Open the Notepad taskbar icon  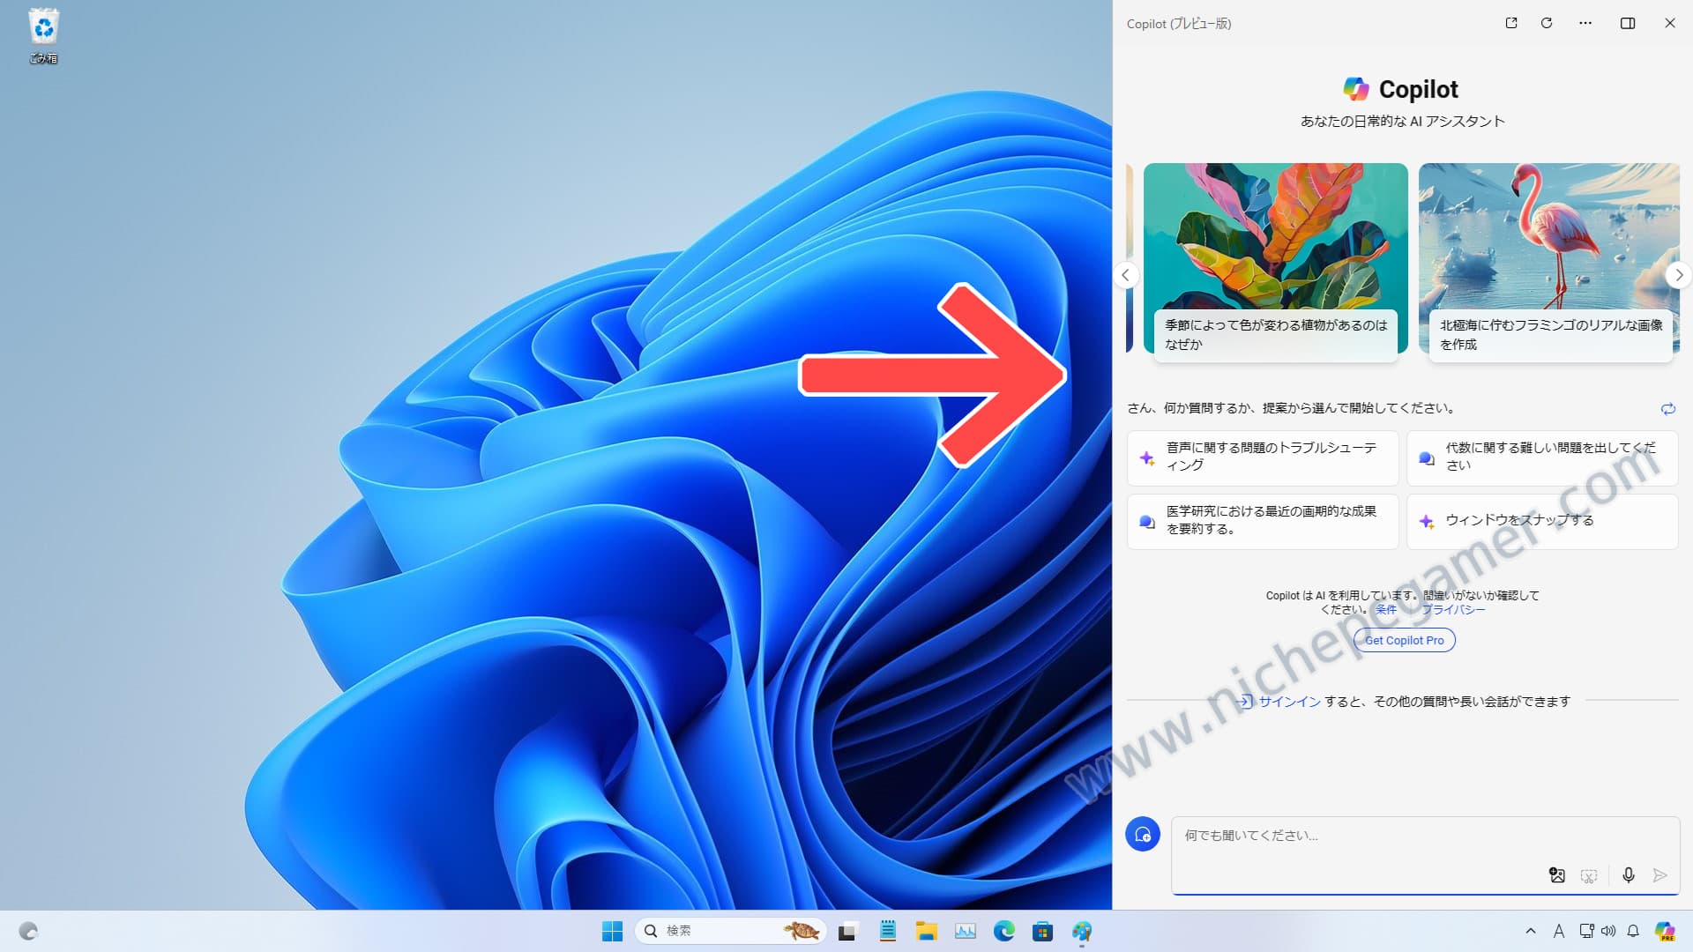click(x=888, y=931)
